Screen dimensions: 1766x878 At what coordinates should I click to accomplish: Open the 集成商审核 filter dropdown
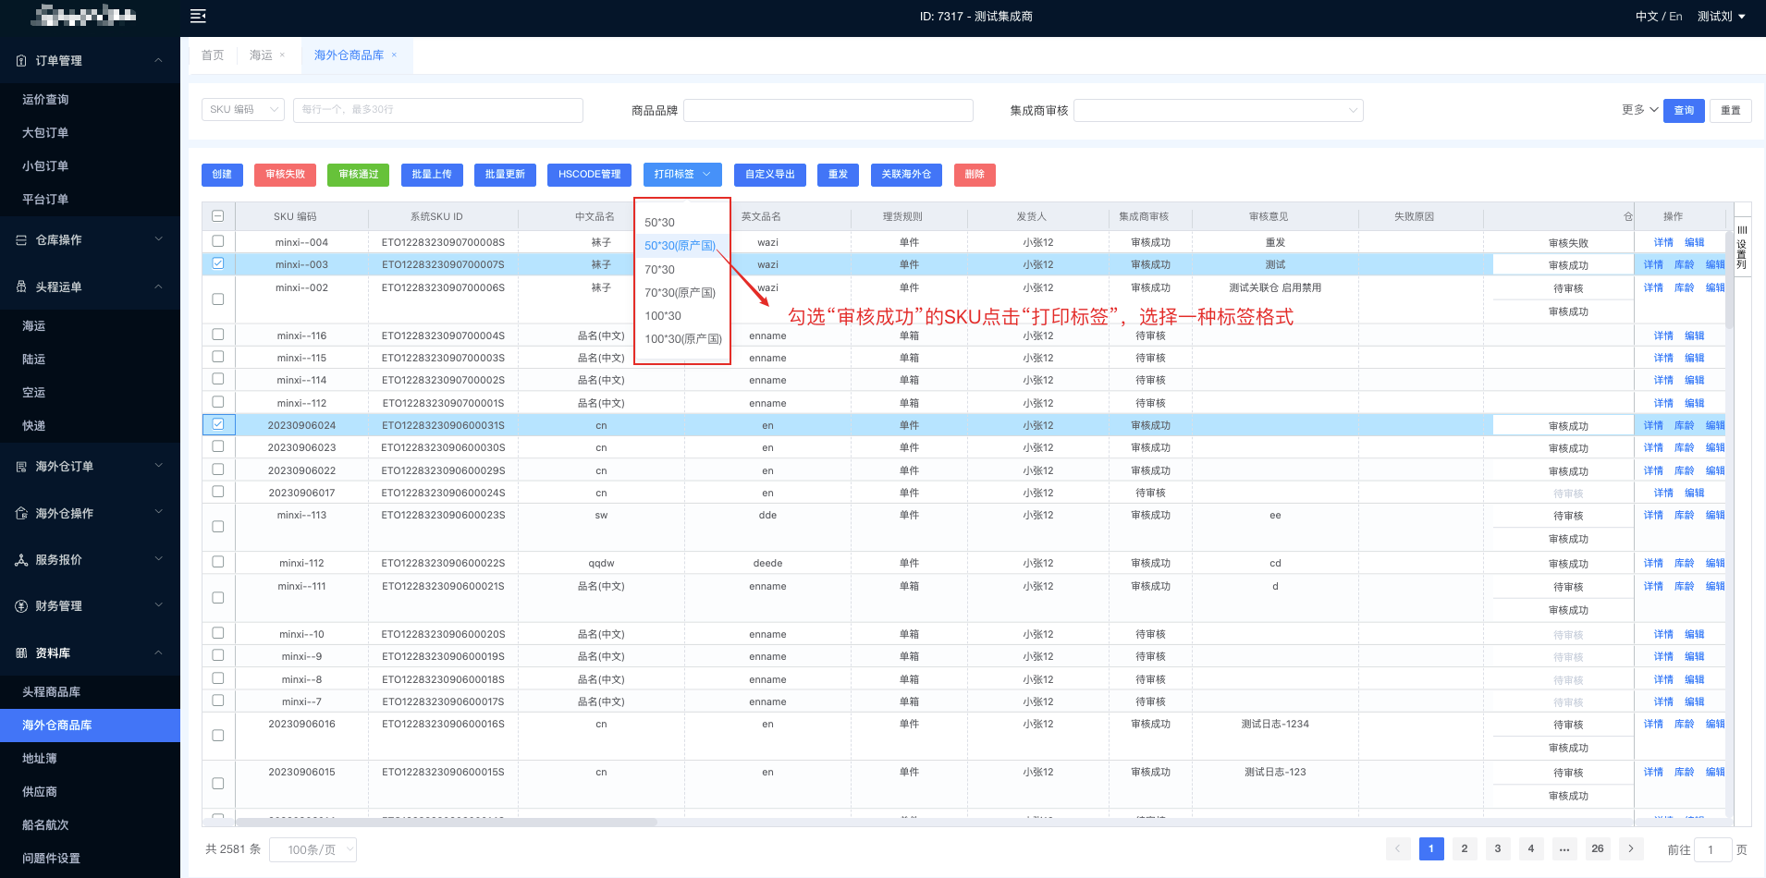[x=1218, y=111]
